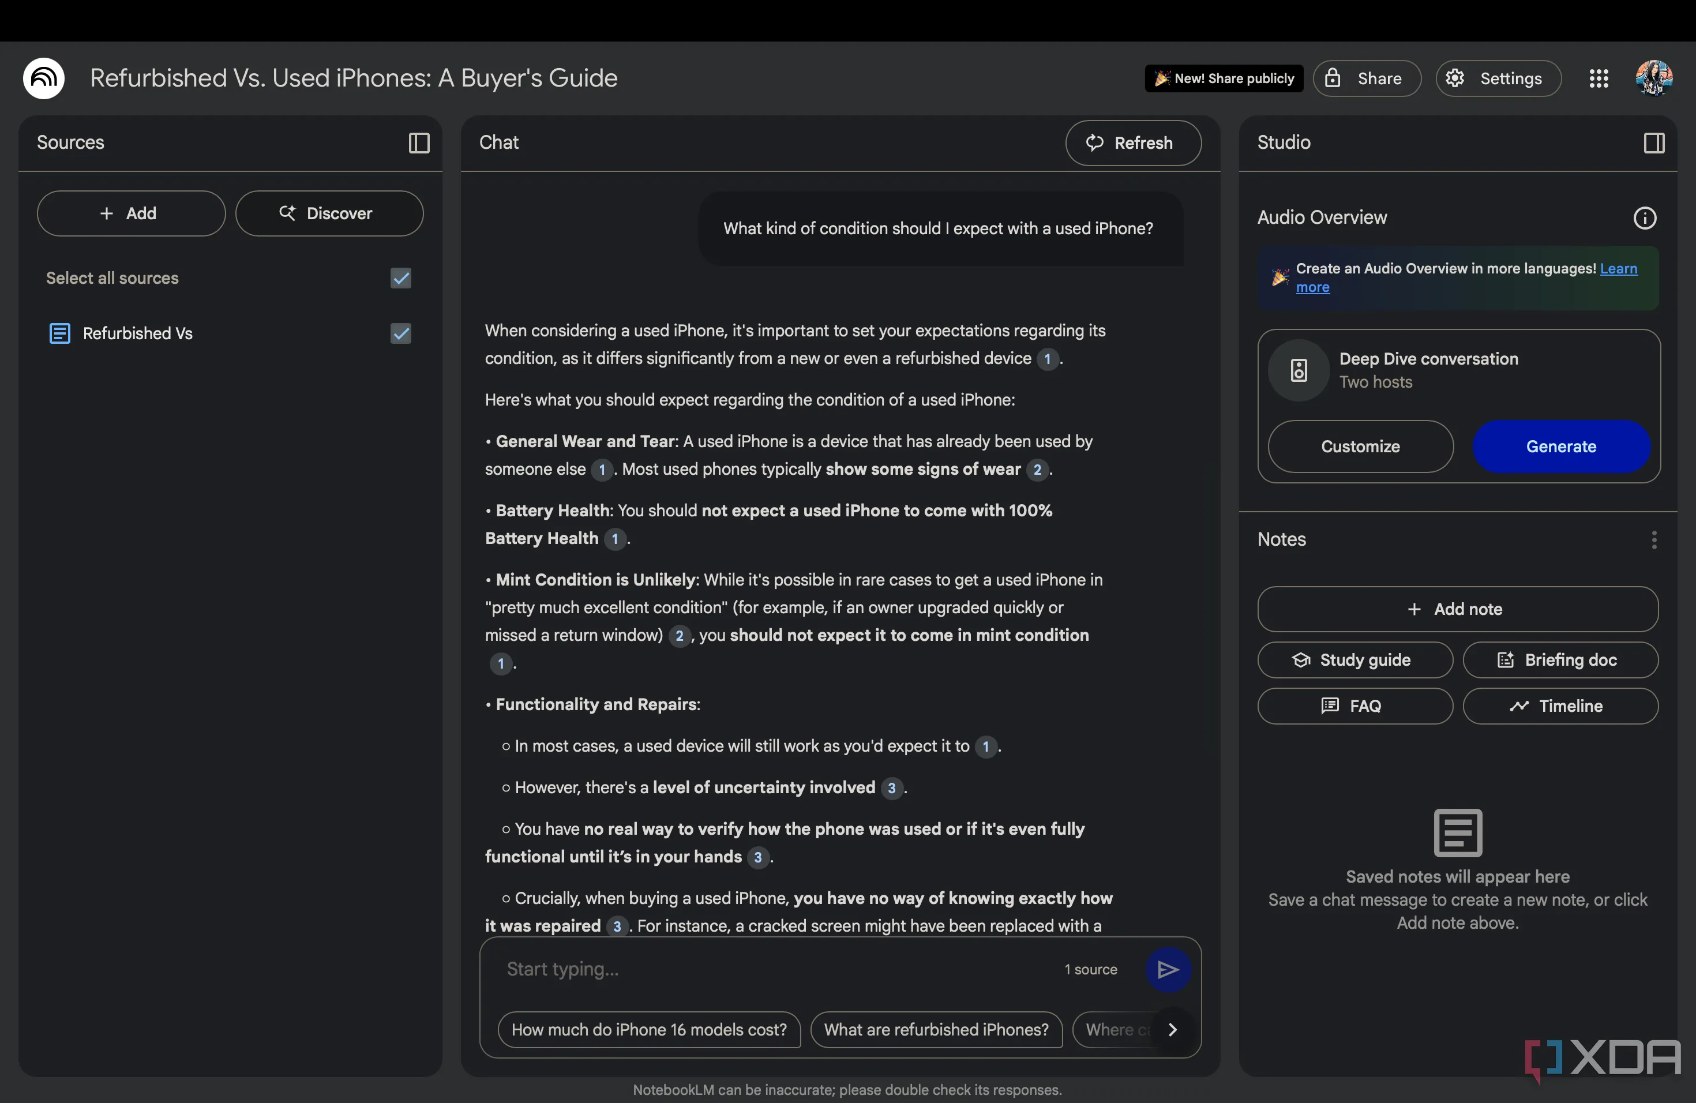
Task: Open the account profile avatar
Action: click(x=1653, y=78)
